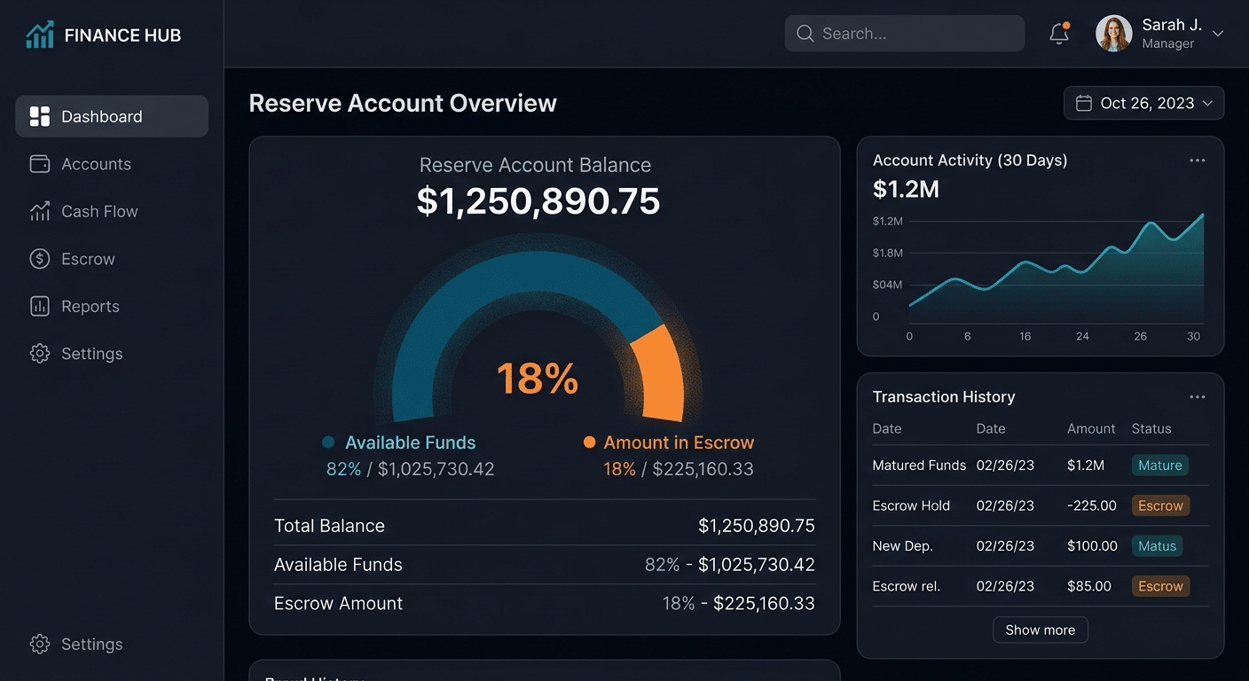Click the upper Settings gear icon
Image resolution: width=1249 pixels, height=681 pixels.
tap(40, 354)
